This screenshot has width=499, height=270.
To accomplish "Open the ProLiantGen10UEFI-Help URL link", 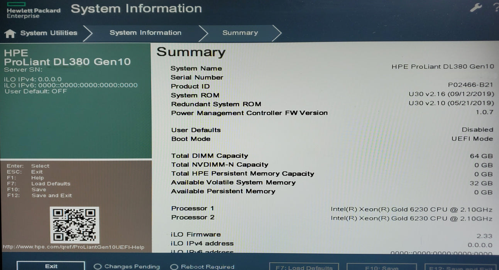I will pos(73,247).
